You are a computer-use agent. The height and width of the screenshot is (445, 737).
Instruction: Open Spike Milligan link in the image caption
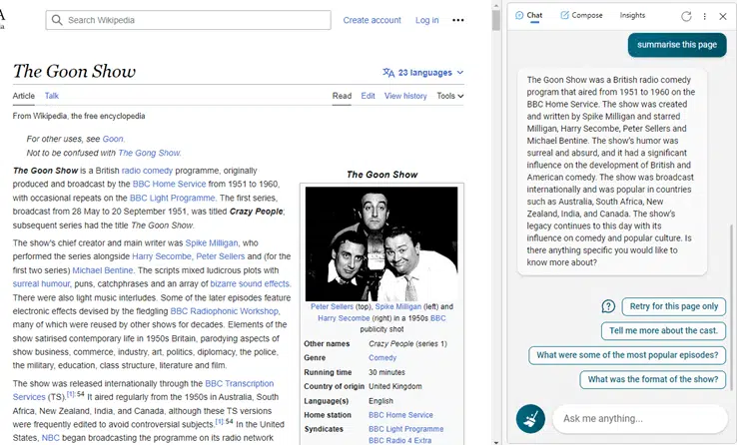pyautogui.click(x=398, y=306)
